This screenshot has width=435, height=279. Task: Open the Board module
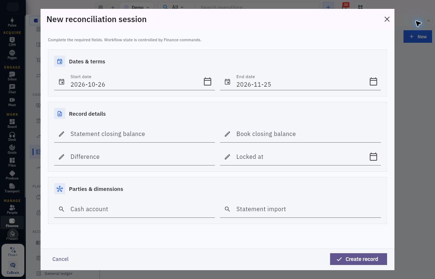[12, 123]
